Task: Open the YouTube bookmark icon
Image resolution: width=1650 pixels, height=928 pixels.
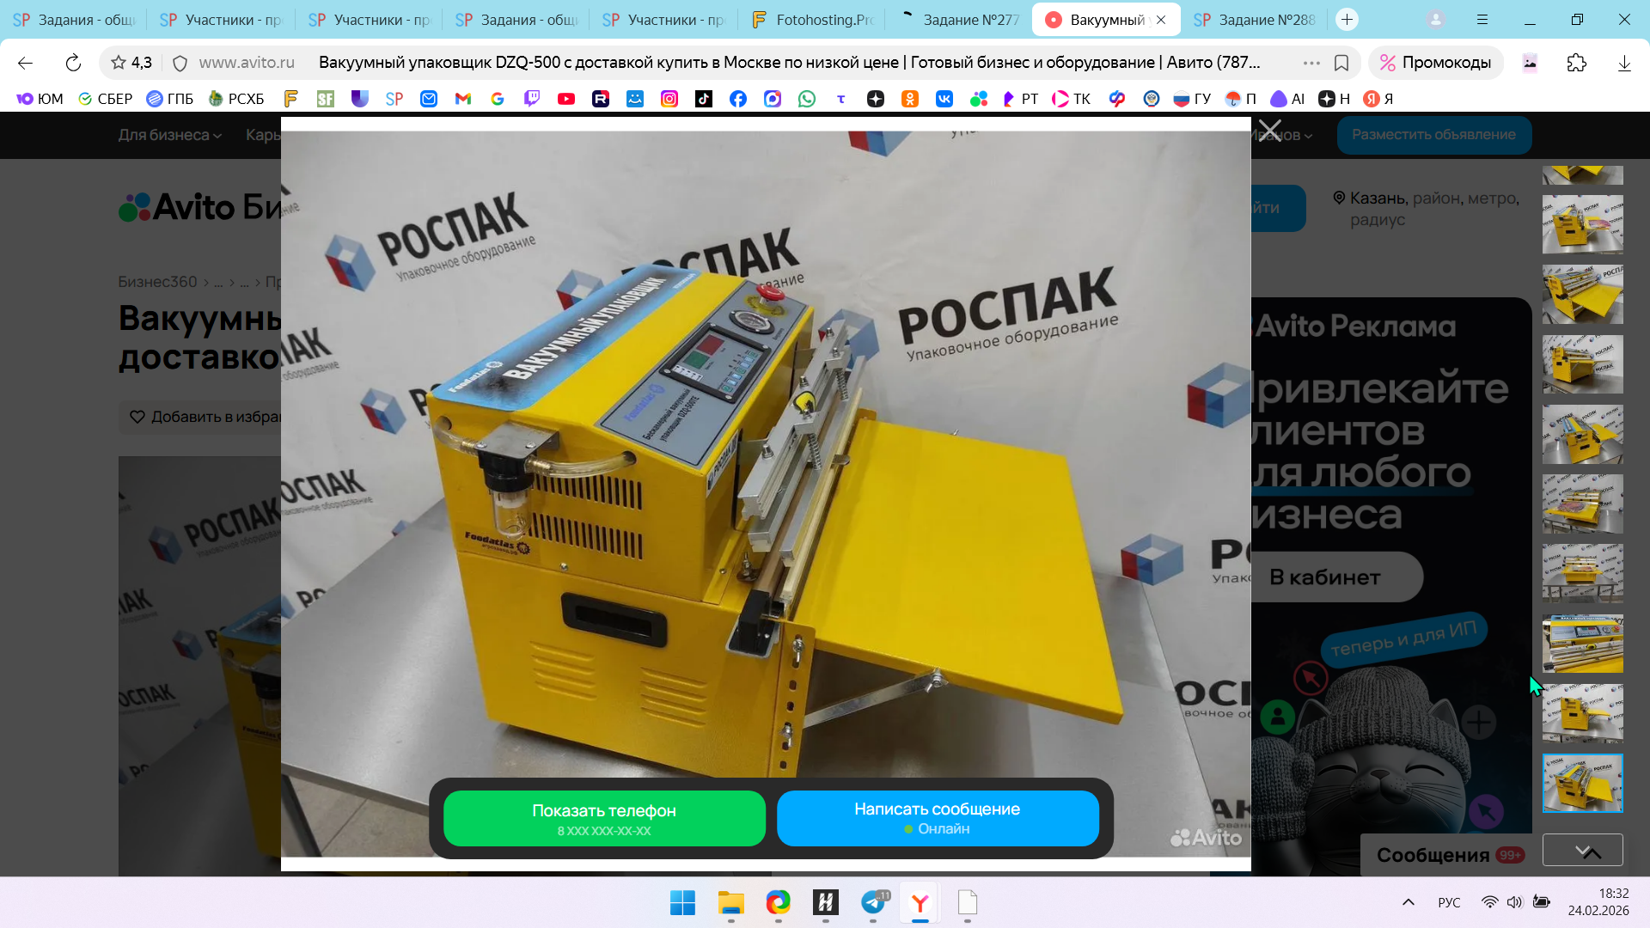Action: (566, 99)
